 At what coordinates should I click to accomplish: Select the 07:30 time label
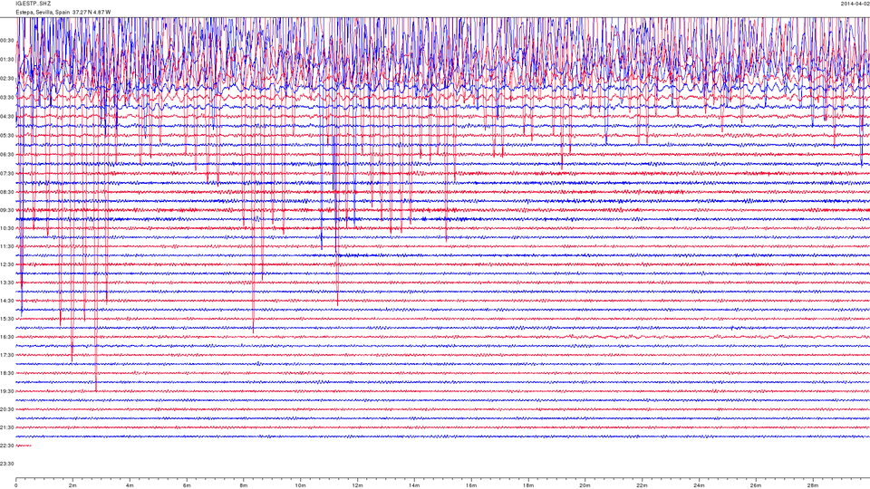tap(7, 174)
